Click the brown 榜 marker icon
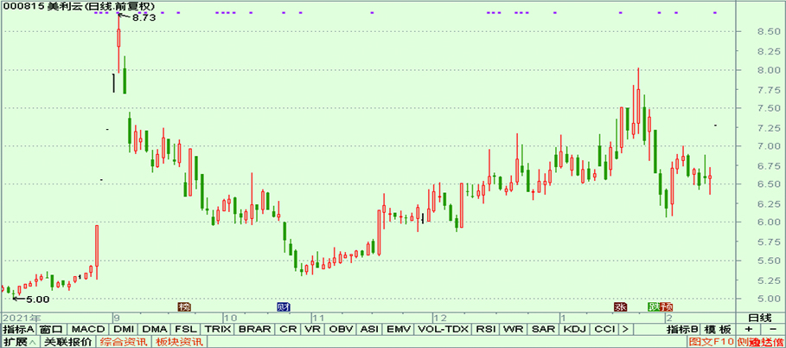 point(185,306)
